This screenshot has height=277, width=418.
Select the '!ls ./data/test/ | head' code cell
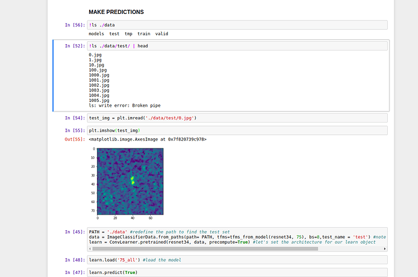[x=237, y=46]
